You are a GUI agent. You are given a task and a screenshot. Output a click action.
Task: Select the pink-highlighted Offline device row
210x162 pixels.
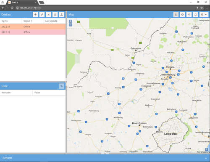(33, 32)
